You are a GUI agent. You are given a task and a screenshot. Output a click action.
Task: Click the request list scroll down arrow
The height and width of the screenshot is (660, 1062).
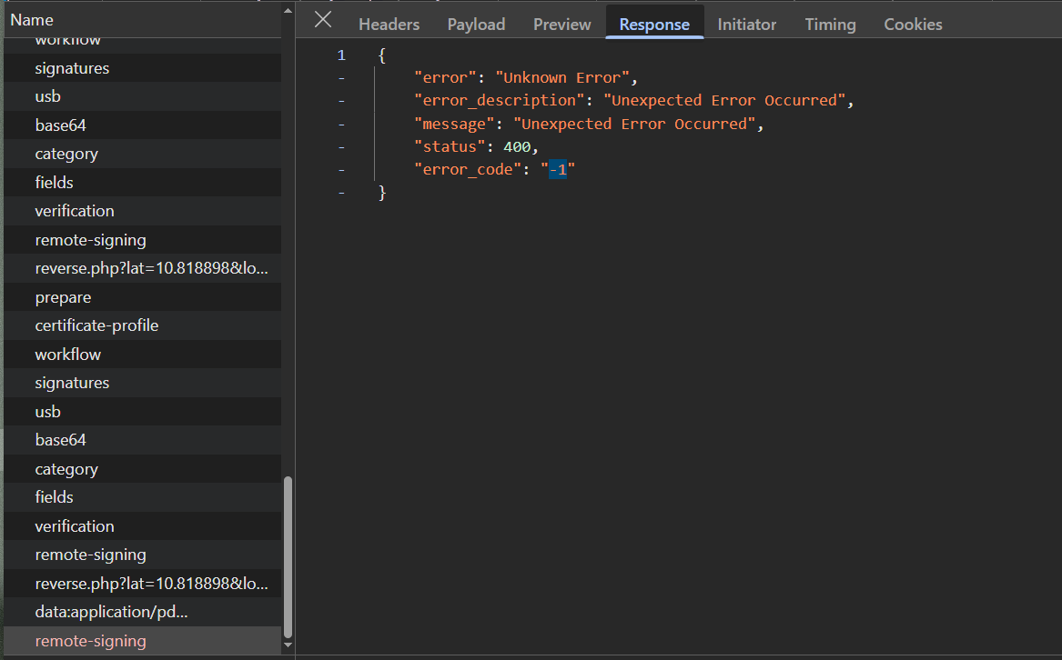click(288, 645)
